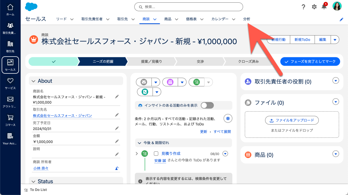Viewport: 348px width, 195px height.
Task: Edit the 取引先名 field pencil icon
Action: (x=117, y=115)
